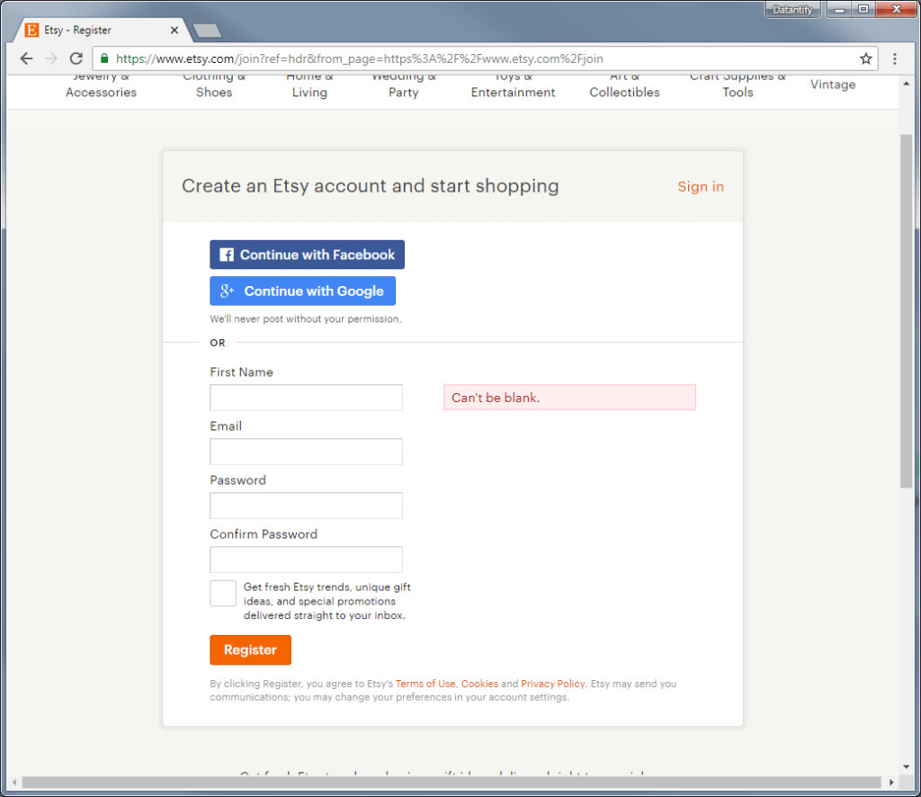Click the Etsy favicon on the tab
Viewport: 921px width, 797px height.
31,30
